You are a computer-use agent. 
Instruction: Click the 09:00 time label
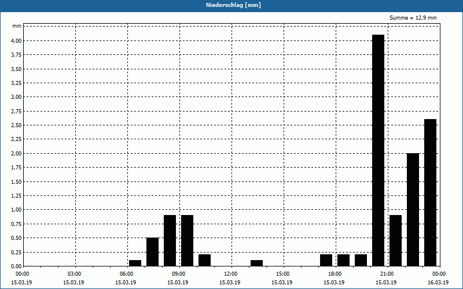(x=178, y=274)
